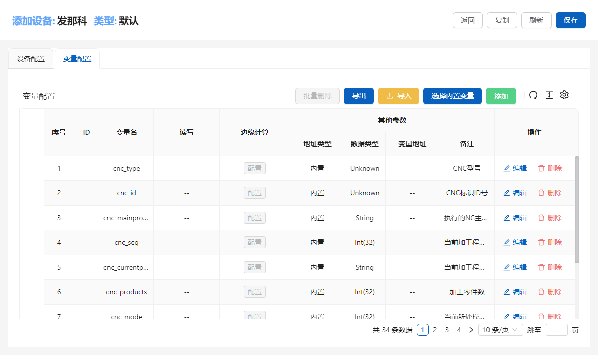Viewport: 598px width, 355px height.
Task: Click the table's vertical scrollbar
Action: (x=577, y=209)
